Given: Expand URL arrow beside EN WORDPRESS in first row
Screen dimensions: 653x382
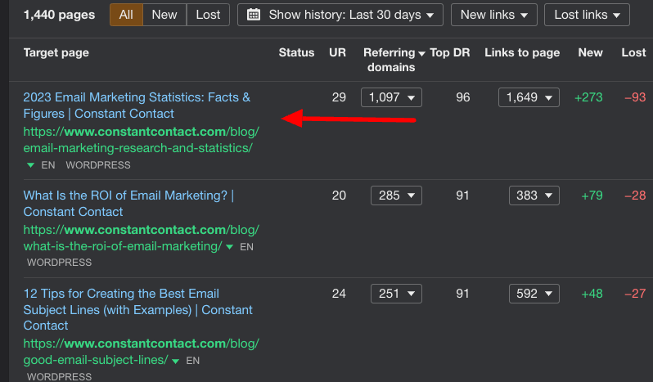Looking at the screenshot, I should (x=30, y=165).
